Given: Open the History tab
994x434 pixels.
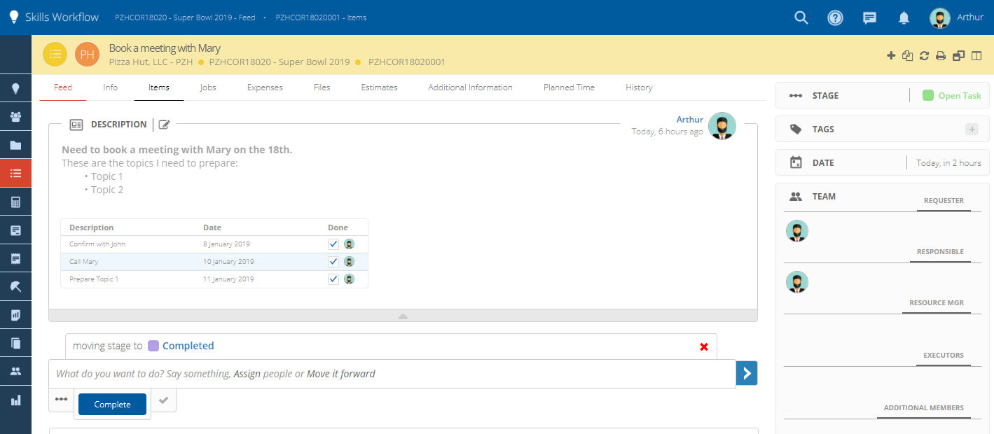Looking at the screenshot, I should coord(638,87).
